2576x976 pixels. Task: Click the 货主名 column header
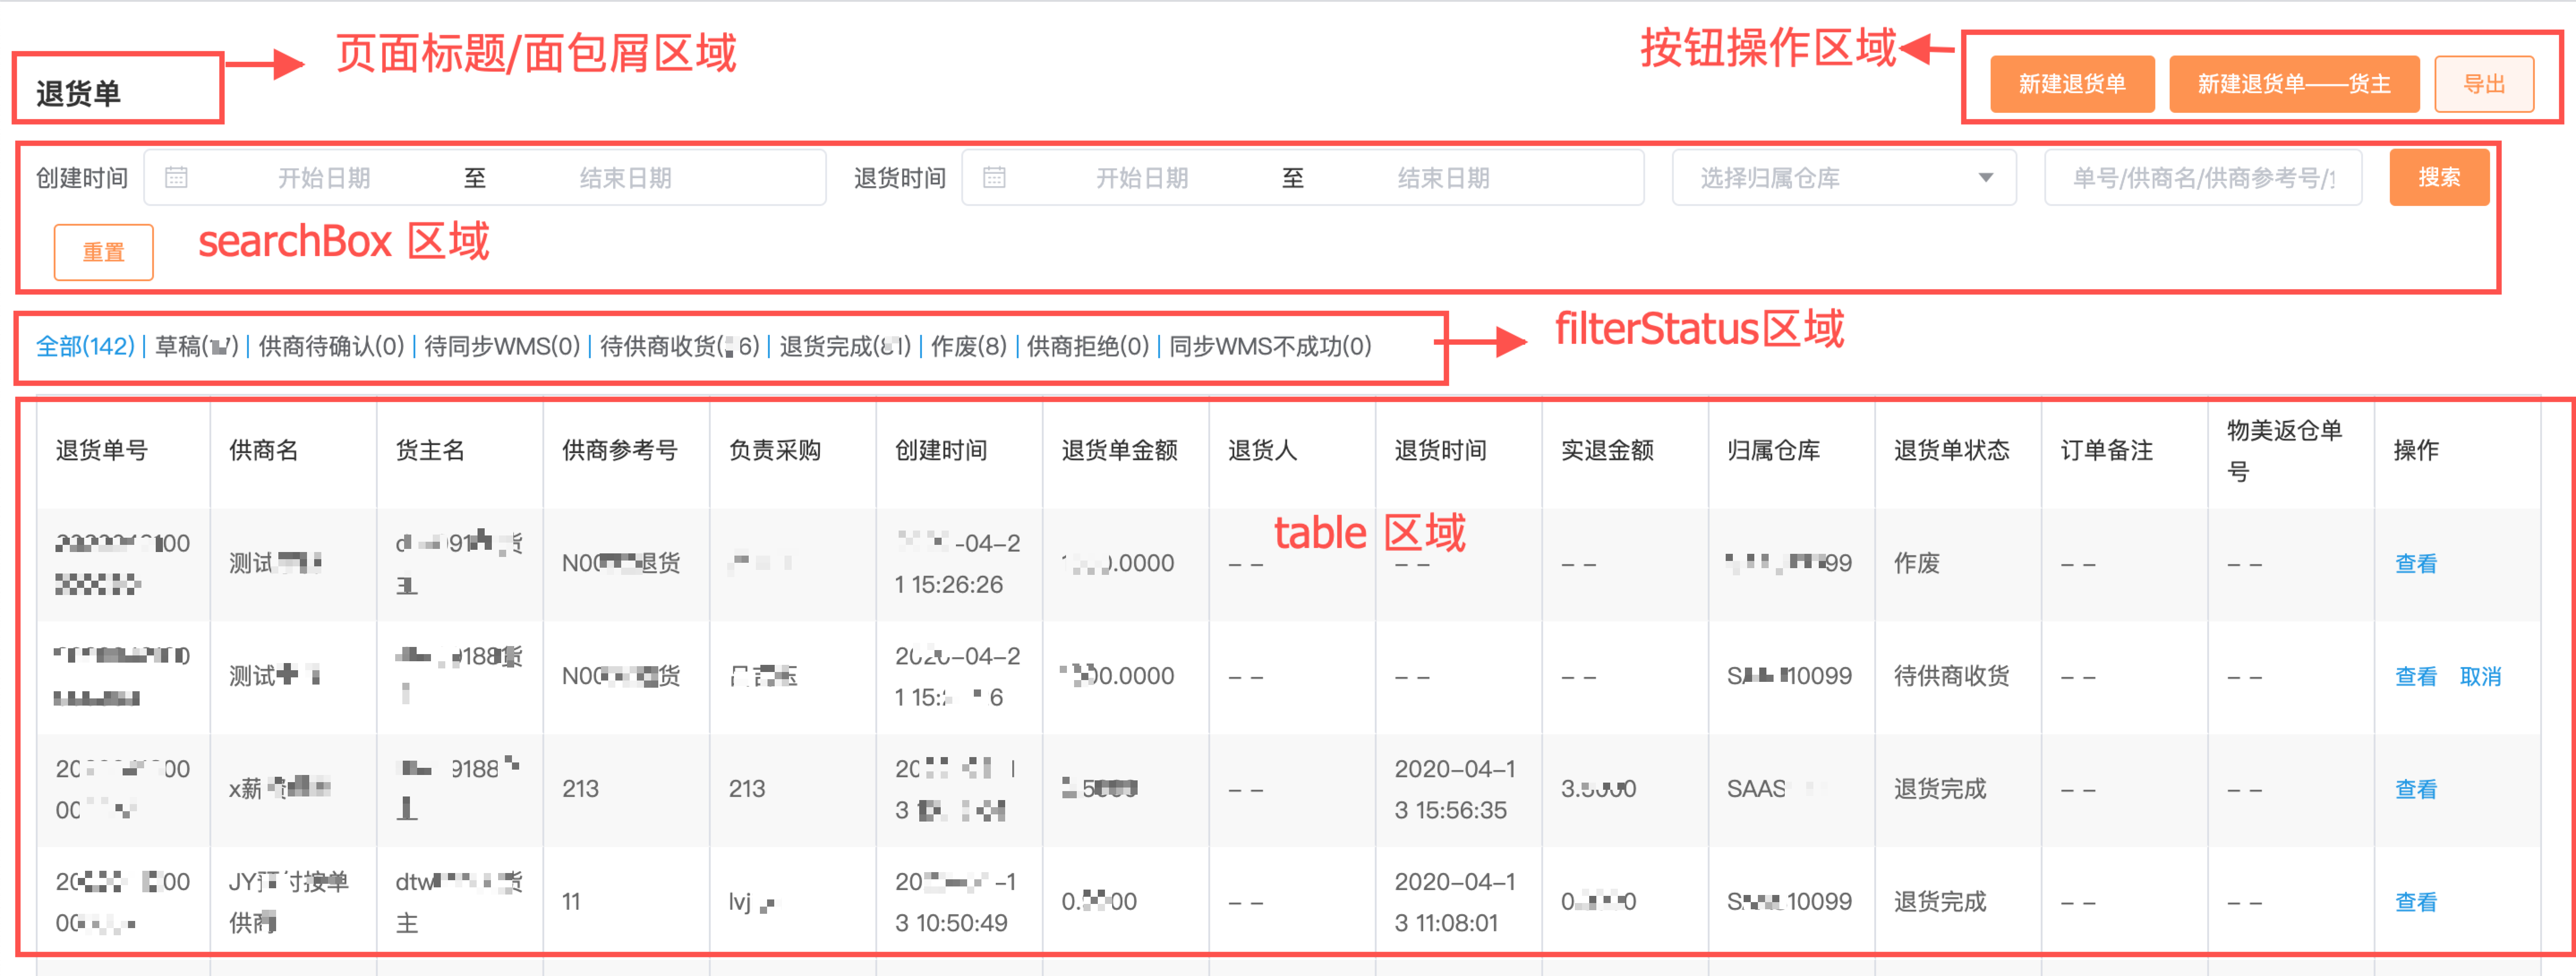pos(431,451)
